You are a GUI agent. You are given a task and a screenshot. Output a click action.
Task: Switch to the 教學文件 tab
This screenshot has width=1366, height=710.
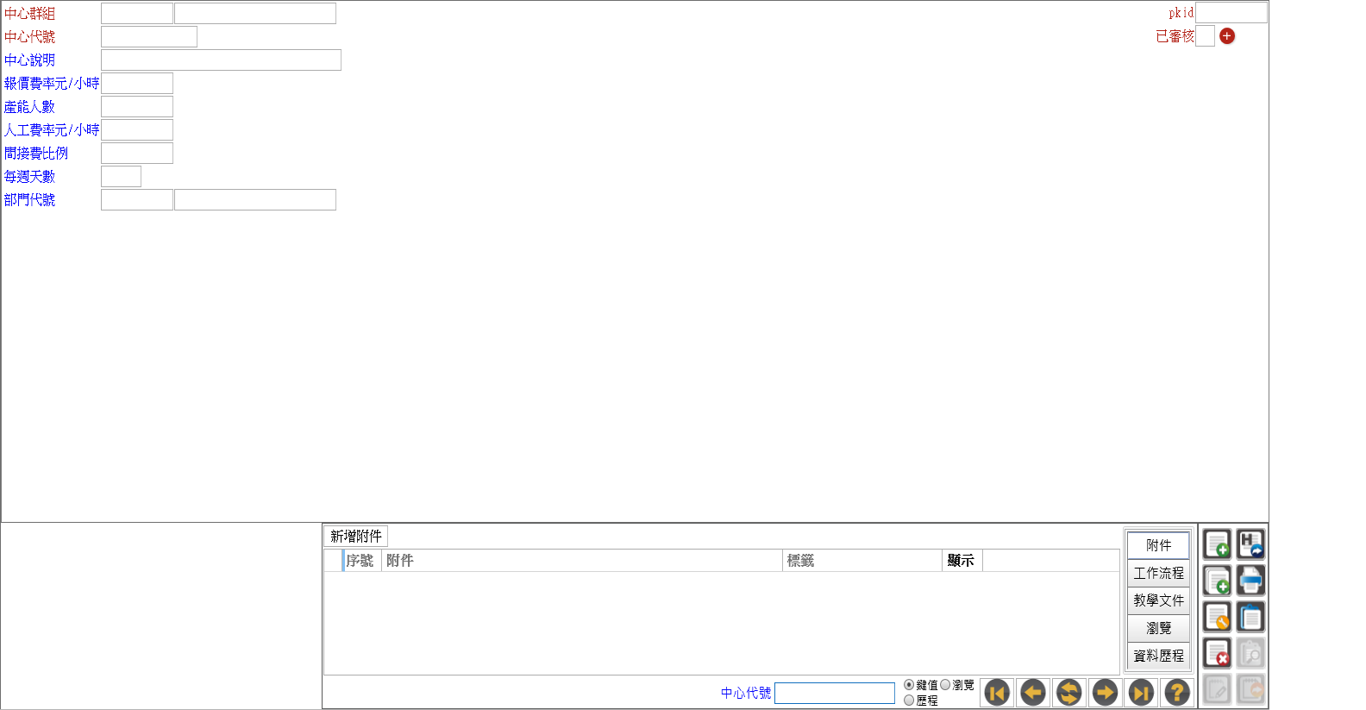click(x=1158, y=600)
